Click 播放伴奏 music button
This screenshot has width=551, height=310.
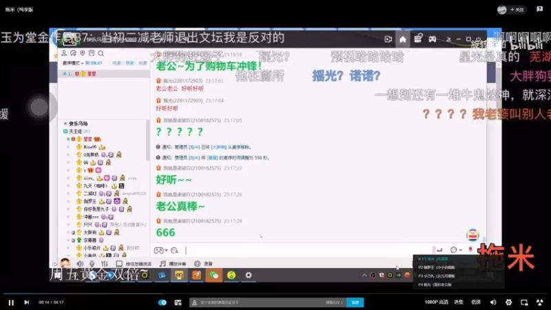pos(173,264)
